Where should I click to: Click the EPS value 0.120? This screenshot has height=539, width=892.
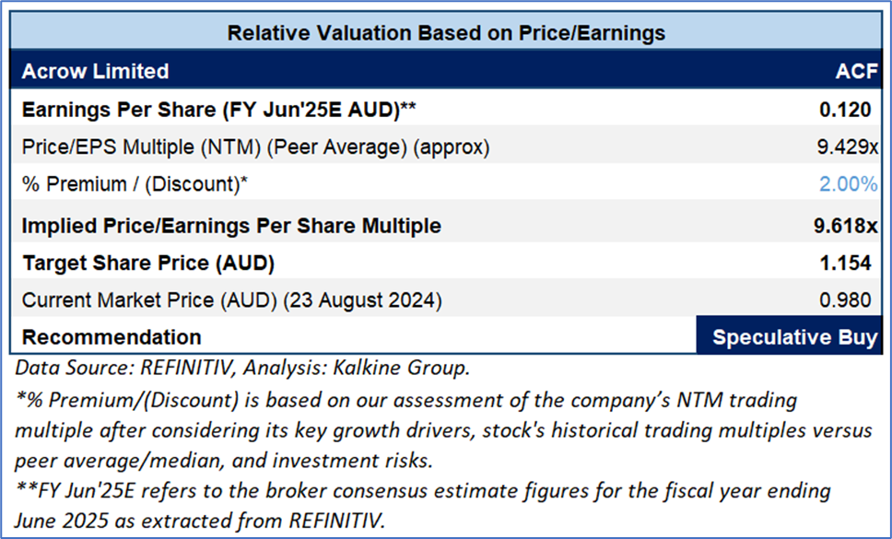click(x=845, y=111)
